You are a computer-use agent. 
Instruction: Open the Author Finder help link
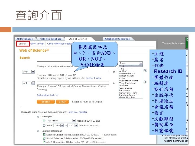(x=94, y=78)
